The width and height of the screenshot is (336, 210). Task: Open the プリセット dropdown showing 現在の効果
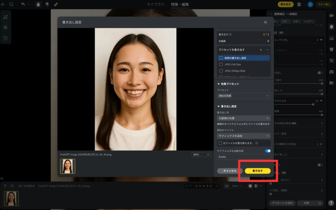[244, 96]
